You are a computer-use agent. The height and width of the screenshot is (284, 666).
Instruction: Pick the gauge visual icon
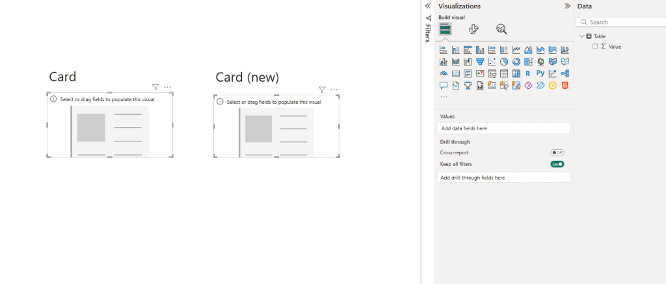pos(444,73)
